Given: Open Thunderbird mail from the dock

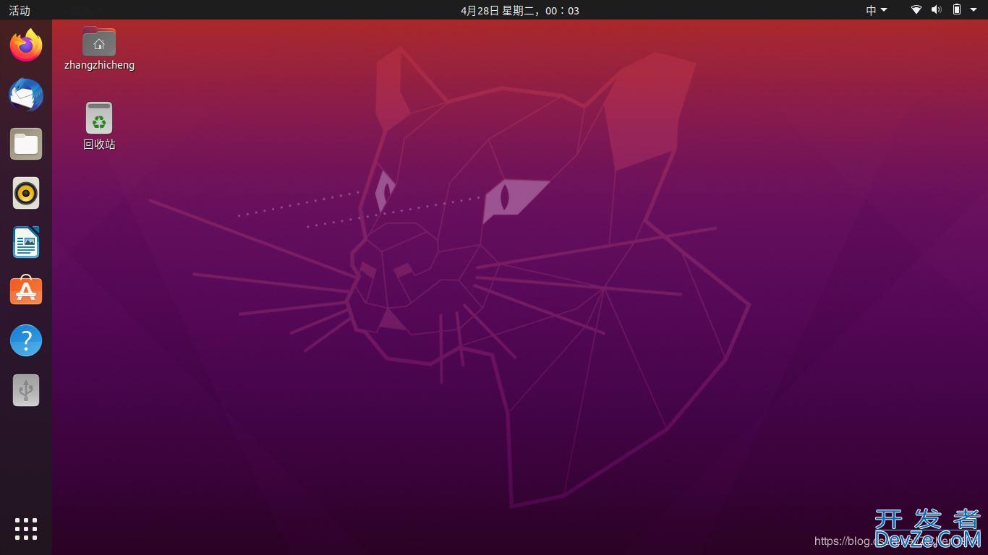Looking at the screenshot, I should pos(26,95).
